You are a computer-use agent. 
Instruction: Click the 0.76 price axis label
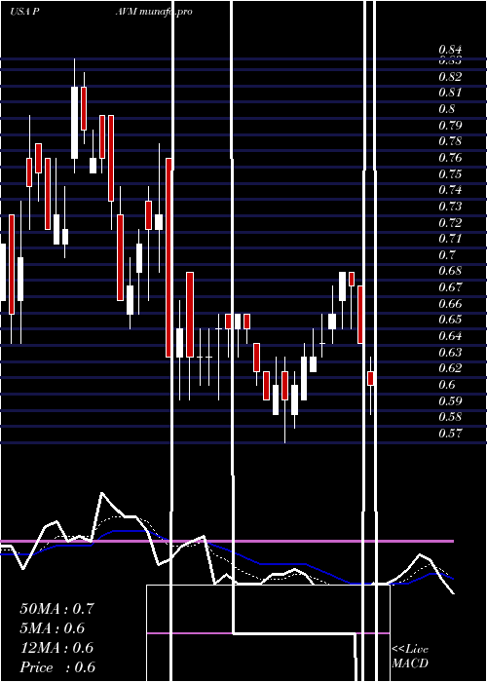click(x=450, y=158)
